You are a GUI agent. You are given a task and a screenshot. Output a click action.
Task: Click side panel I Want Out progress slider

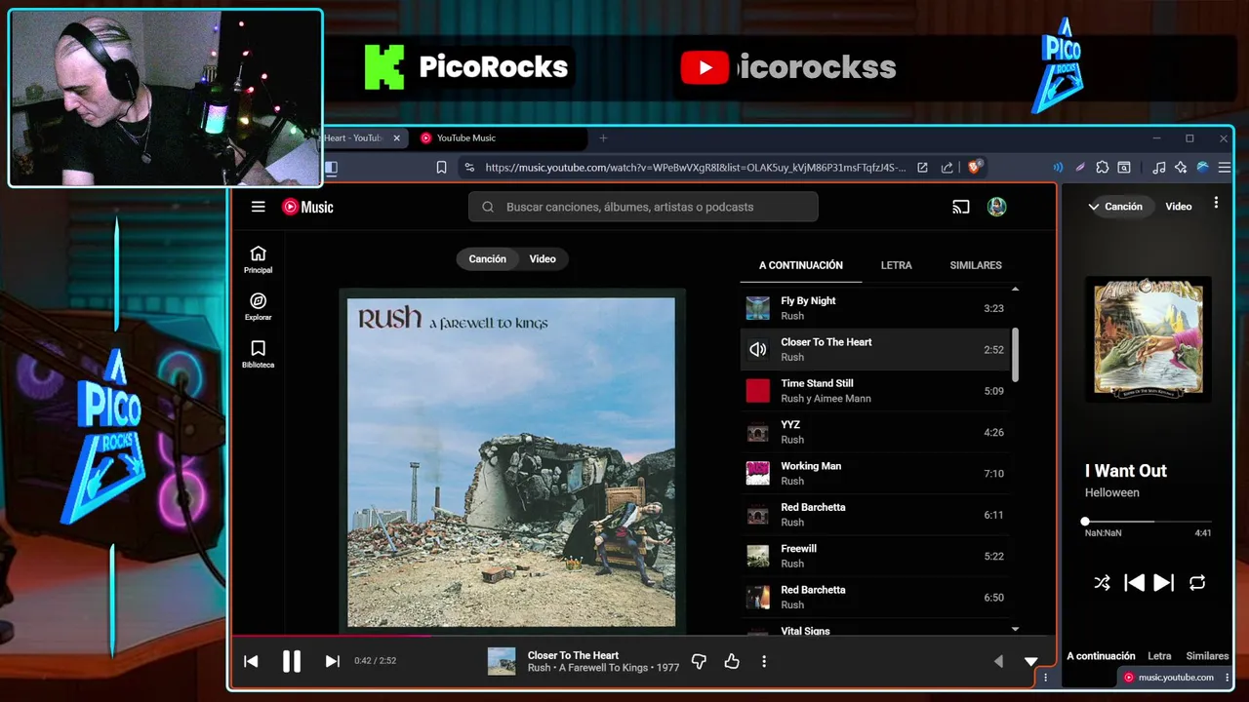point(1148,522)
